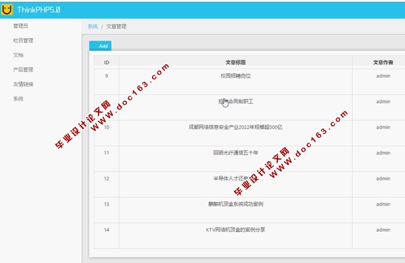Select 文档 in the sidebar
Screen dimensions: 405x263
point(19,55)
